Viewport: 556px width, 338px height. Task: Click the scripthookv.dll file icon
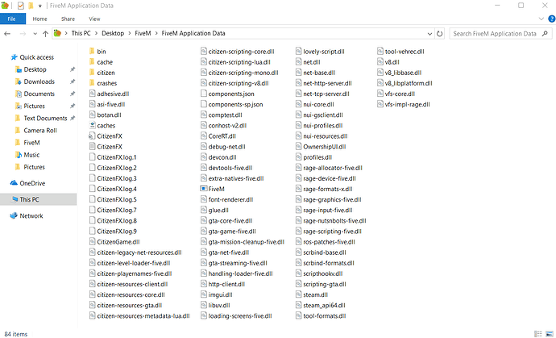pos(299,273)
